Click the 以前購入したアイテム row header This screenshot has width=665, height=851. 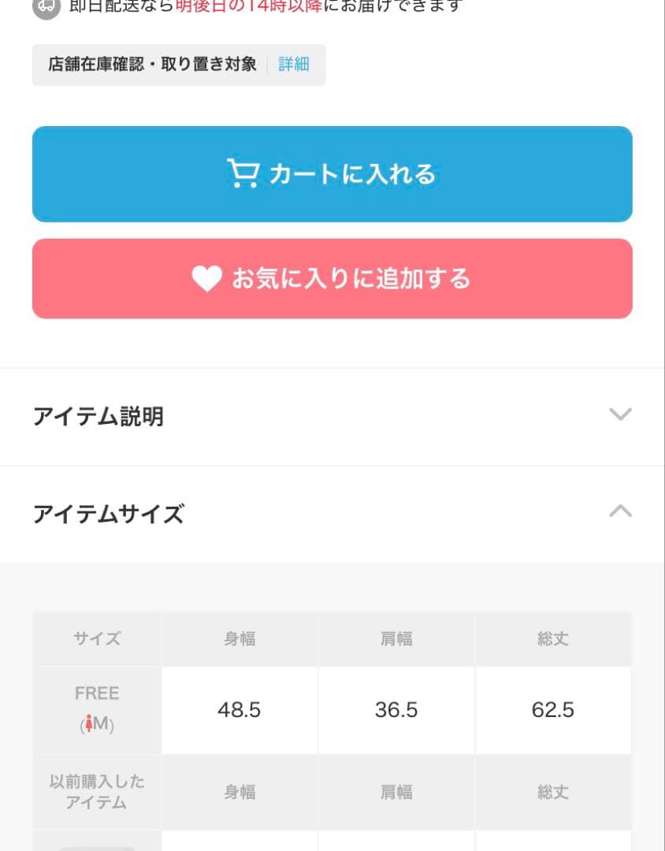tap(97, 792)
